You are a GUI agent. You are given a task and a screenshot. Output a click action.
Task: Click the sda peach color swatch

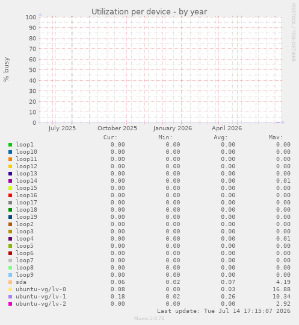tap(10, 282)
